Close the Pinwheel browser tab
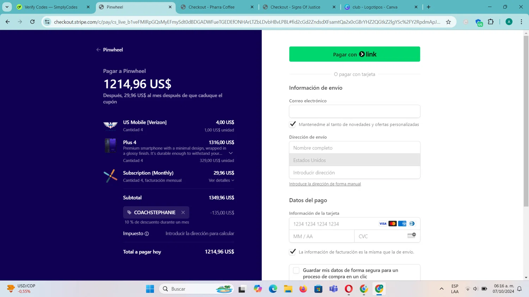This screenshot has width=529, height=297. [x=170, y=7]
